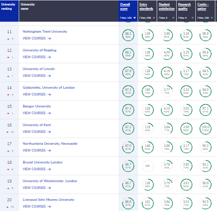Click the Continuation header link
The width and height of the screenshot is (217, 211).
point(203,6)
